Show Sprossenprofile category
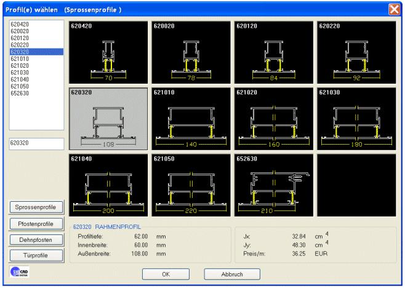 click(x=36, y=207)
